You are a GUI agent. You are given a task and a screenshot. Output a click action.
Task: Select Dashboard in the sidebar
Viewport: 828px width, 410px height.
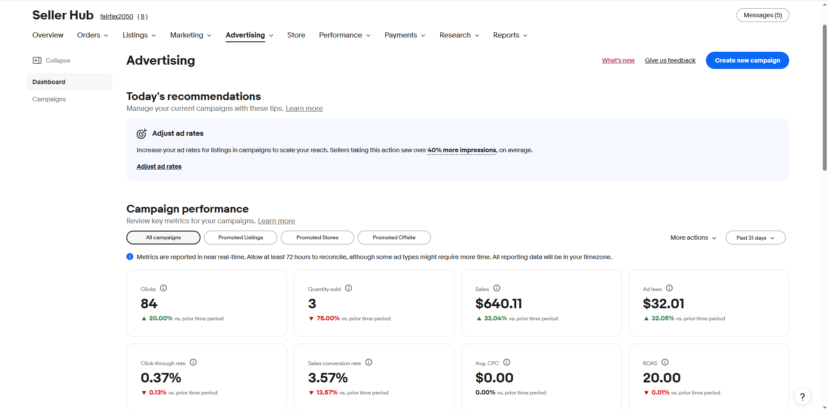click(69, 82)
